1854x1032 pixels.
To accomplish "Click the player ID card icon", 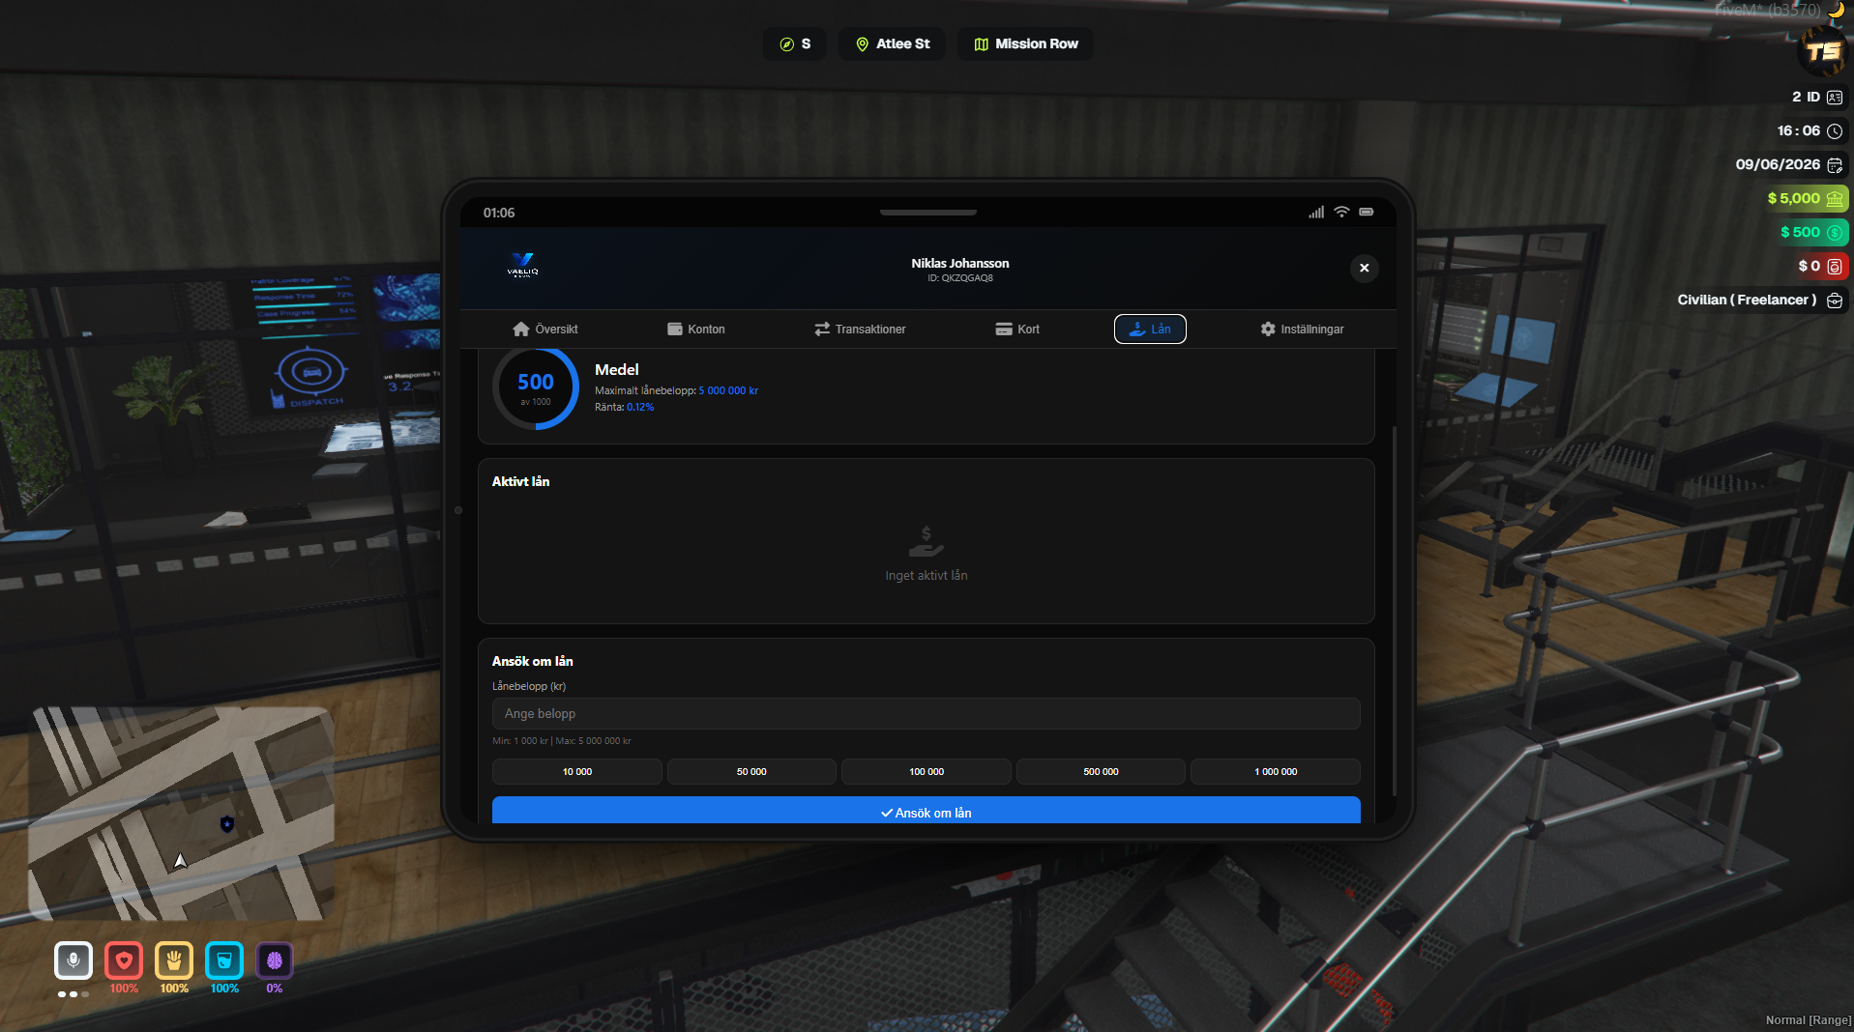I will [1835, 98].
